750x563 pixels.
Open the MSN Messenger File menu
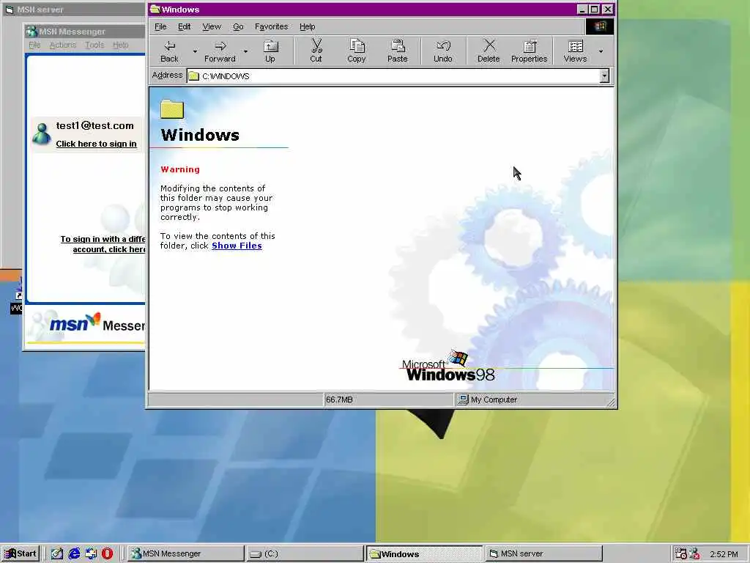coord(34,45)
